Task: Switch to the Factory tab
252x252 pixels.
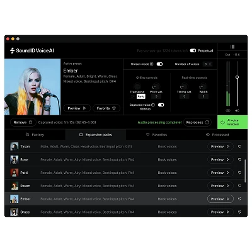Action: pos(35,135)
